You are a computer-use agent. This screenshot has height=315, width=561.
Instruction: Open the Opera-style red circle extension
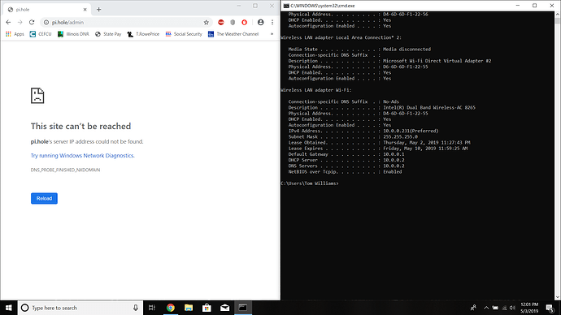245,22
